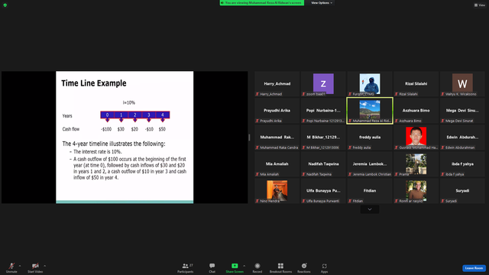Click year 2 marker on the slide timeline
Screen dimensions: 489x275
click(x=135, y=115)
